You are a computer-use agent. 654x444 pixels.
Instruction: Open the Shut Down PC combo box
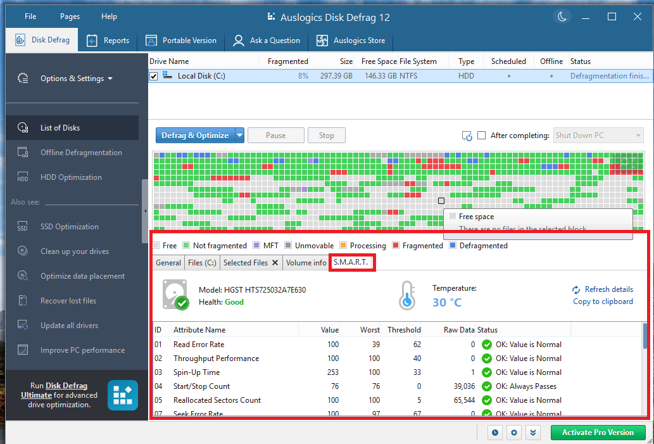tap(598, 136)
